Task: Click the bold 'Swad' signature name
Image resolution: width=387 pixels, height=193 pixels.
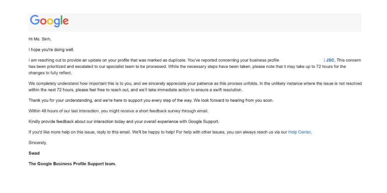Action: (x=34, y=153)
